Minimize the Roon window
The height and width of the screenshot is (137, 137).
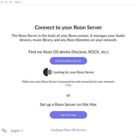pyautogui.click(x=6, y=2)
